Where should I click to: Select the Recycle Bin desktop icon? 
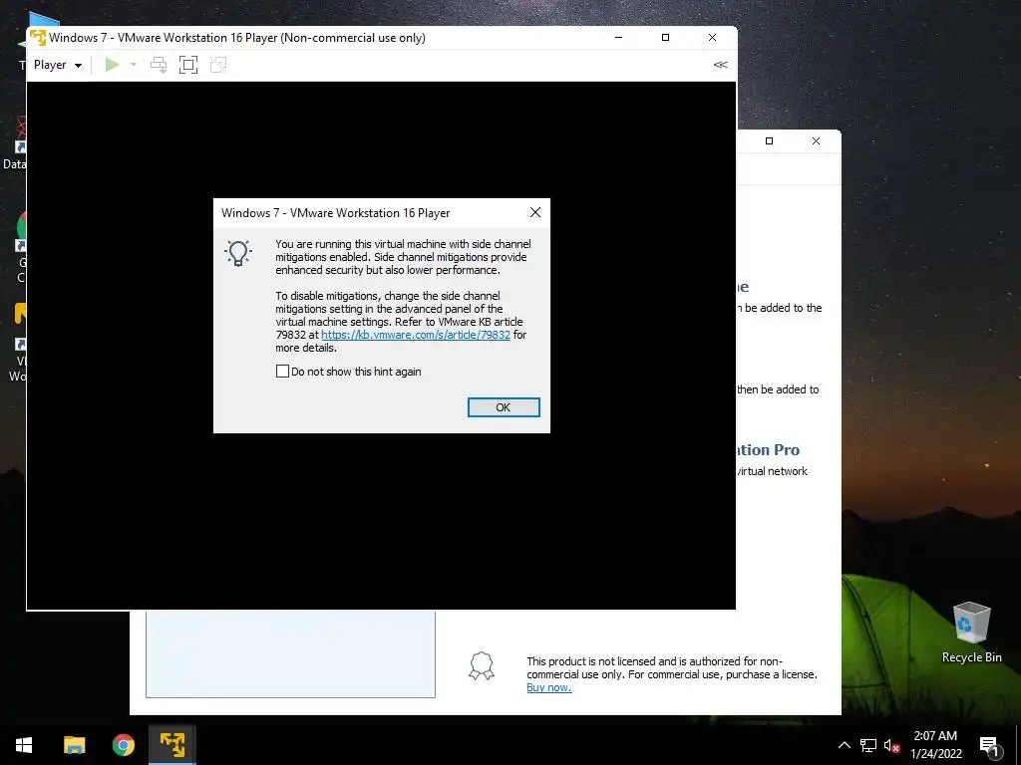[x=971, y=633]
